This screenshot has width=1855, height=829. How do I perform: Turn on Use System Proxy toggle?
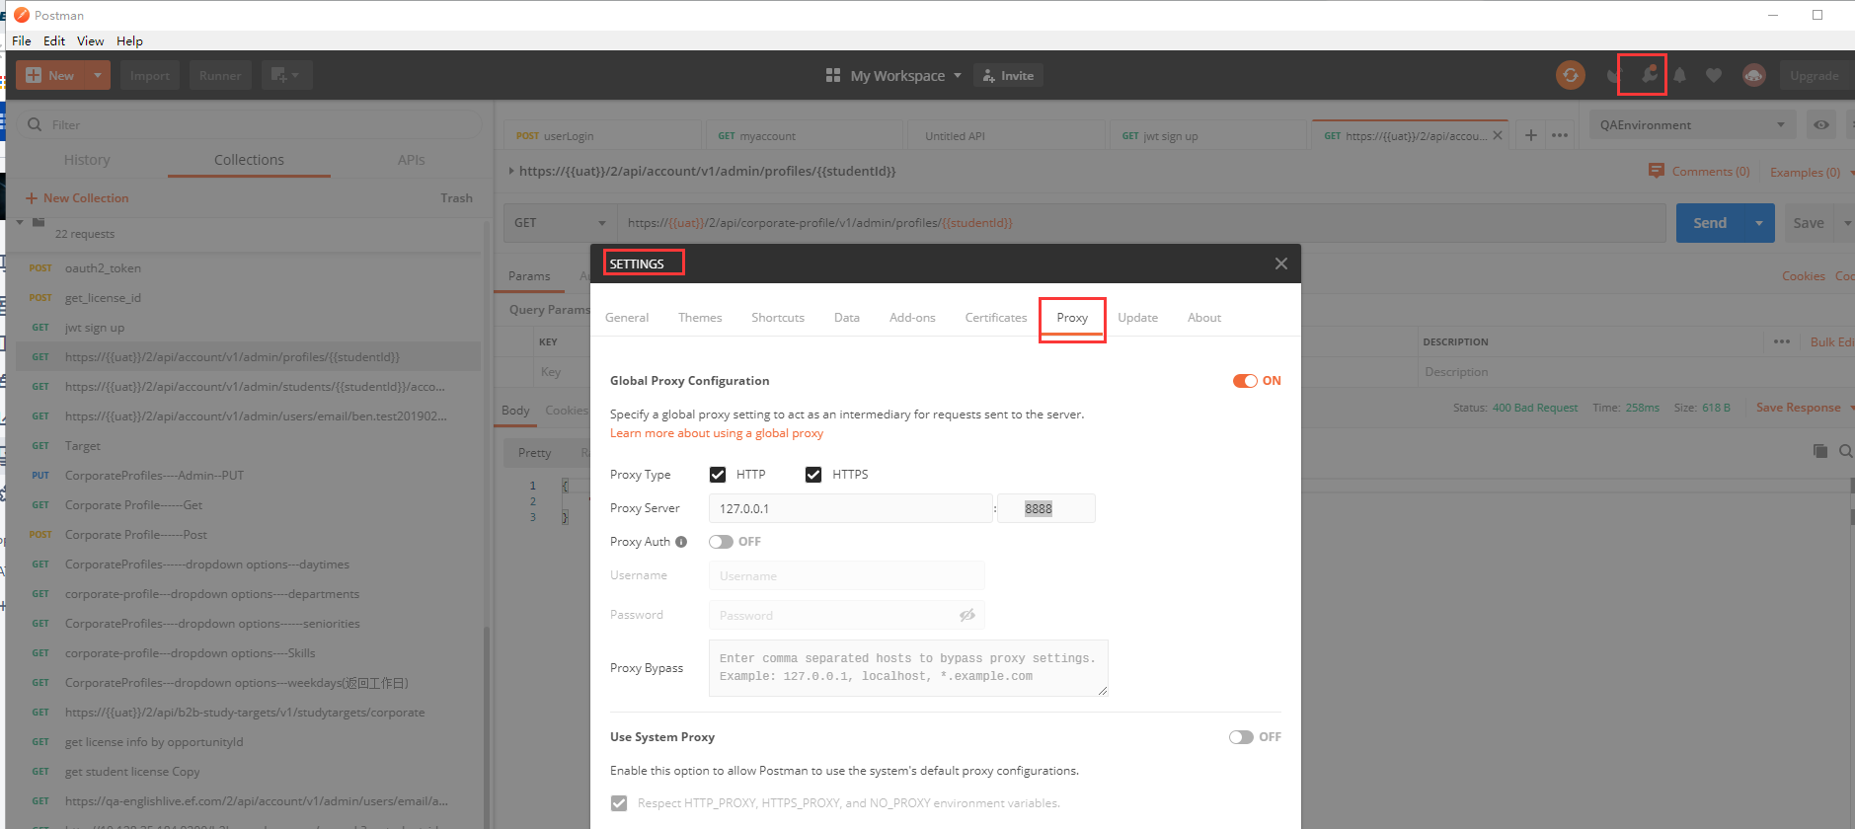click(1241, 737)
